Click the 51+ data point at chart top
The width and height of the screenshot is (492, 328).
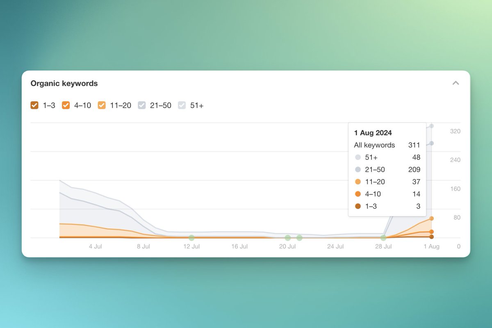[431, 126]
